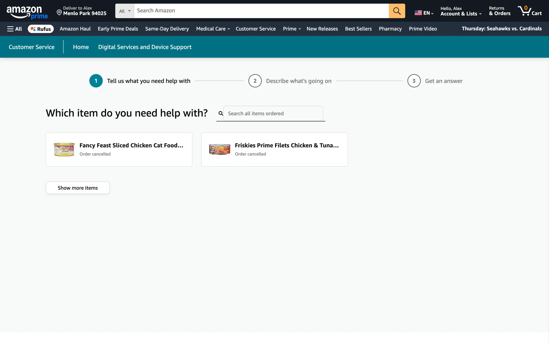Click the deliver-to location pin
The width and height of the screenshot is (549, 343).
click(x=59, y=12)
